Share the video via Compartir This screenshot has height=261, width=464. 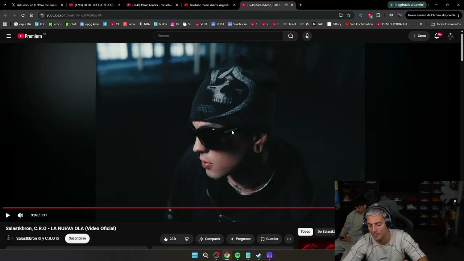[210, 239]
